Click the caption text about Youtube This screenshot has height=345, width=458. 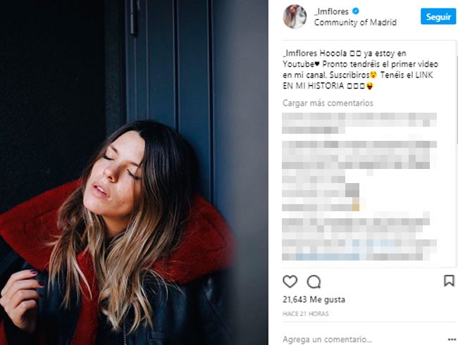360,70
